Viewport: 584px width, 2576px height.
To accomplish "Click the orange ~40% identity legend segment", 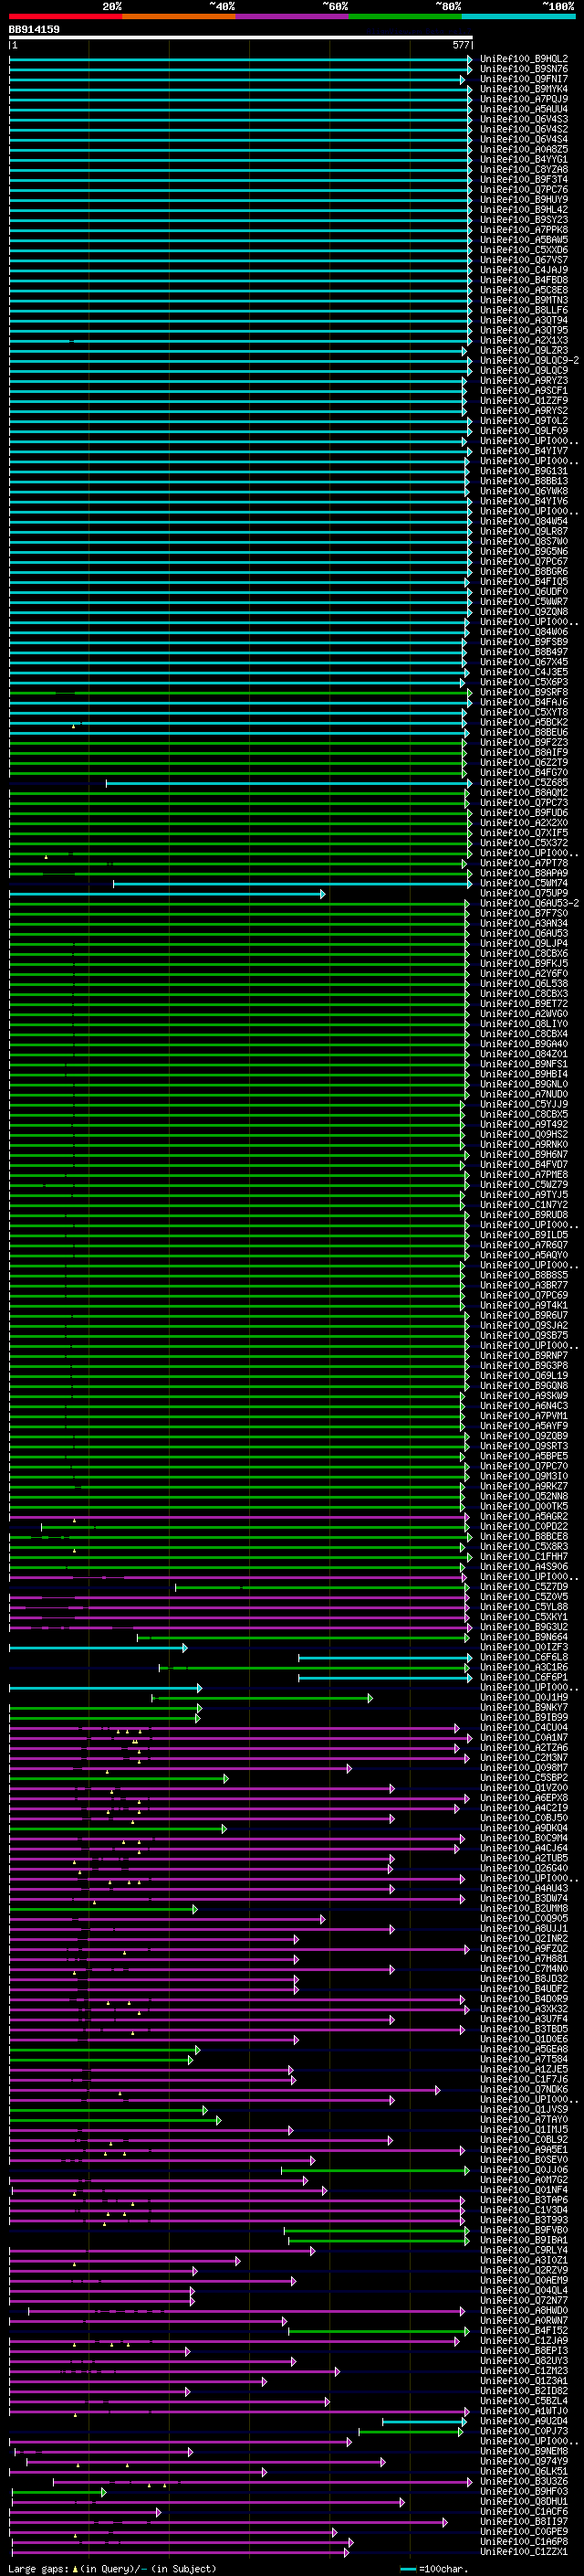I will click(x=179, y=16).
